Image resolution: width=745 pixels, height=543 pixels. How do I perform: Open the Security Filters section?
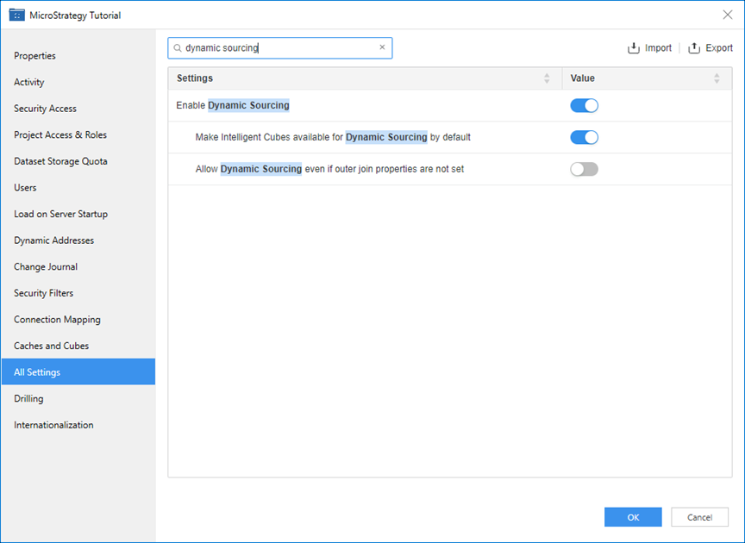coord(43,293)
